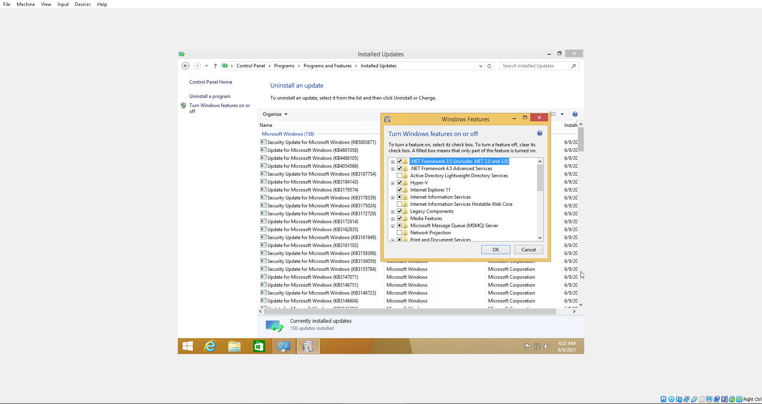Screen dimensions: 762x404
Task: Open the Help menu
Action: tap(102, 4)
